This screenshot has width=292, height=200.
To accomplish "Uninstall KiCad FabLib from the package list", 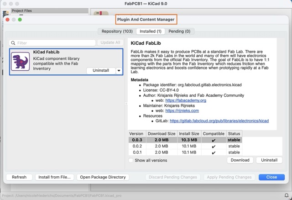I will [x=101, y=70].
